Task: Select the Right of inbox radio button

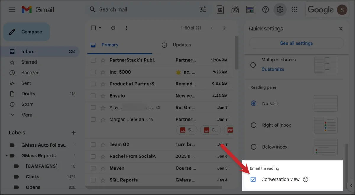Action: point(254,125)
